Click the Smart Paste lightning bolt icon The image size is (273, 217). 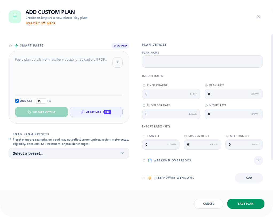click(x=16, y=46)
